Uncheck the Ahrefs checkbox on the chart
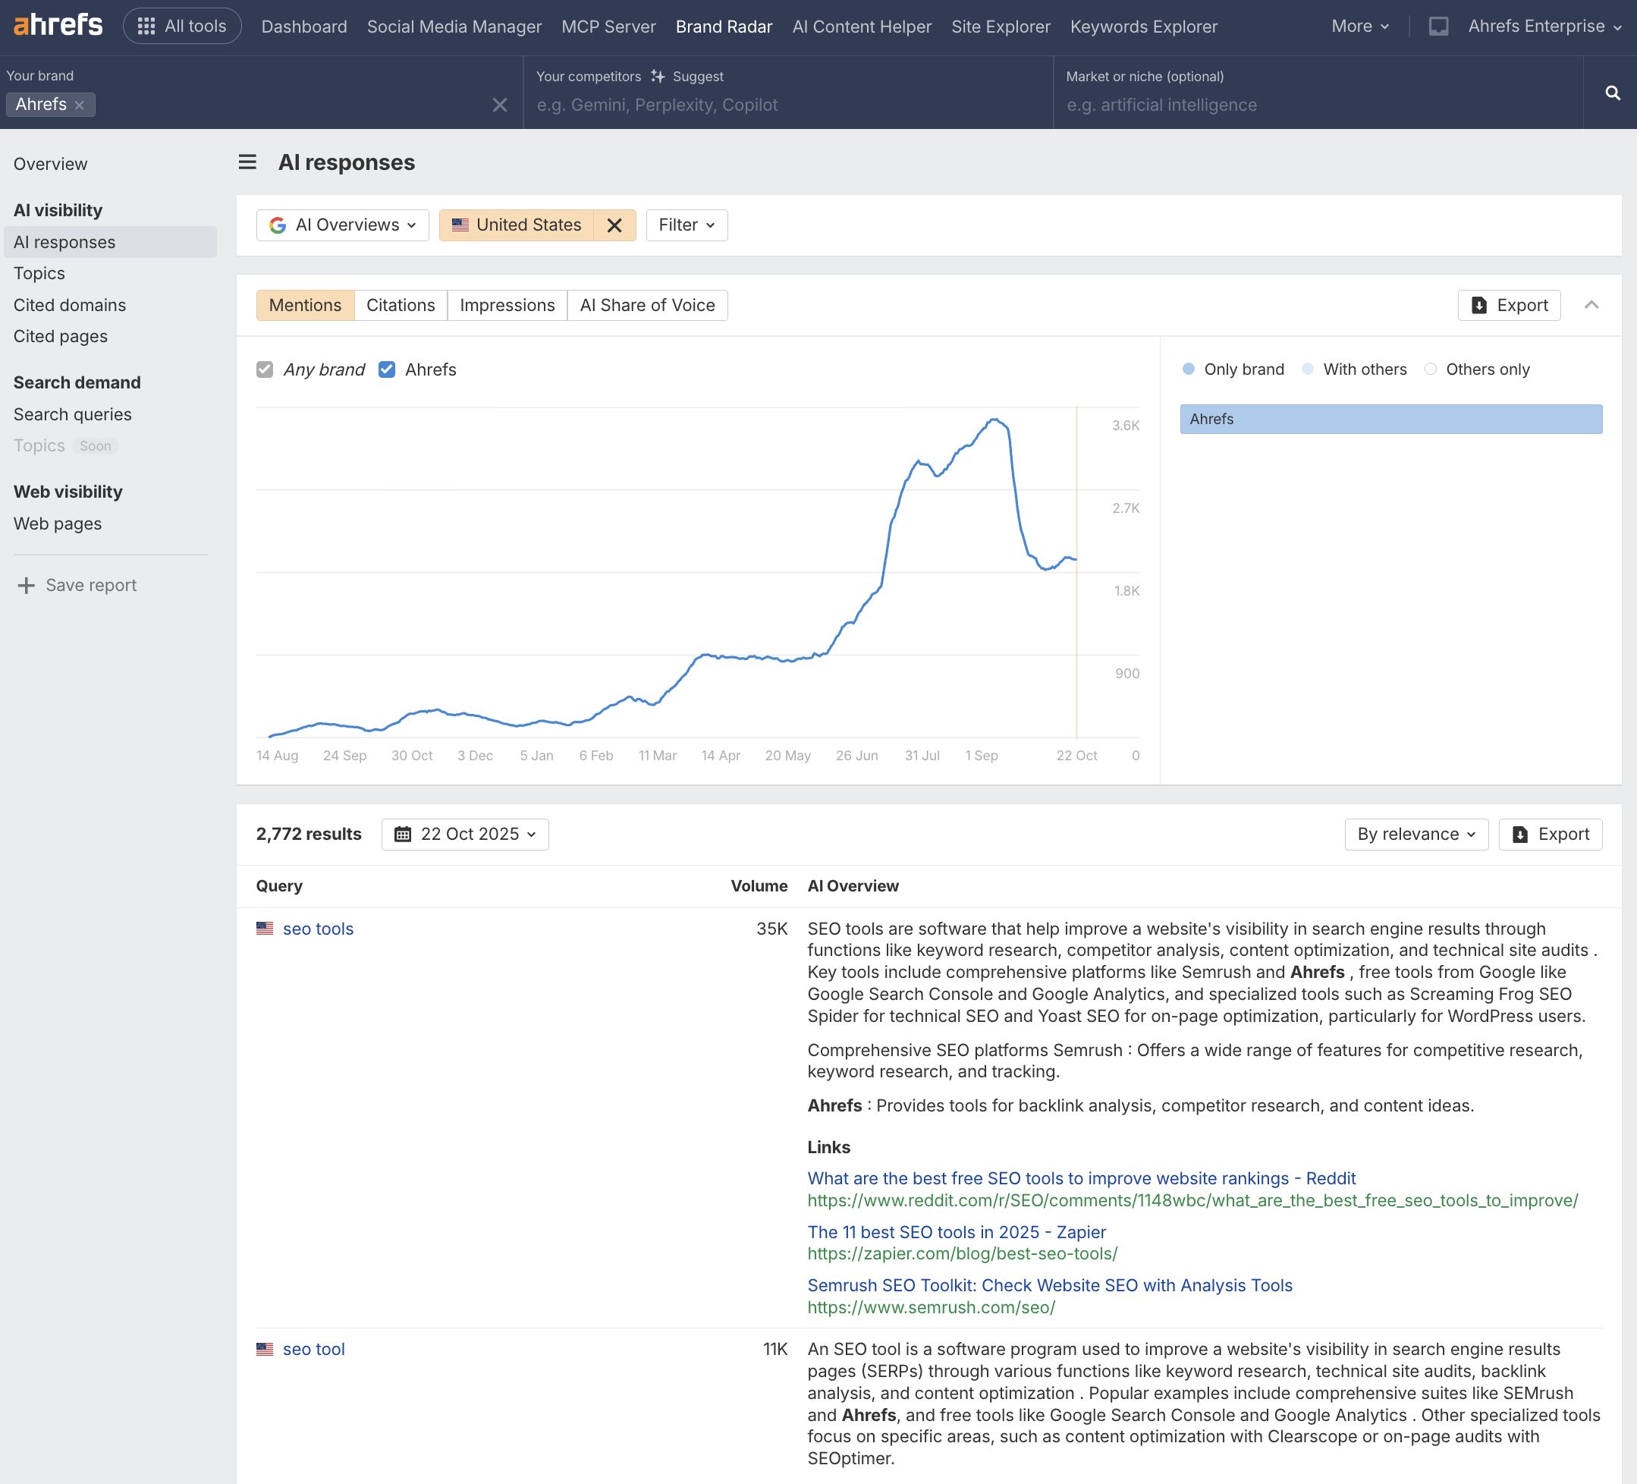 387,369
